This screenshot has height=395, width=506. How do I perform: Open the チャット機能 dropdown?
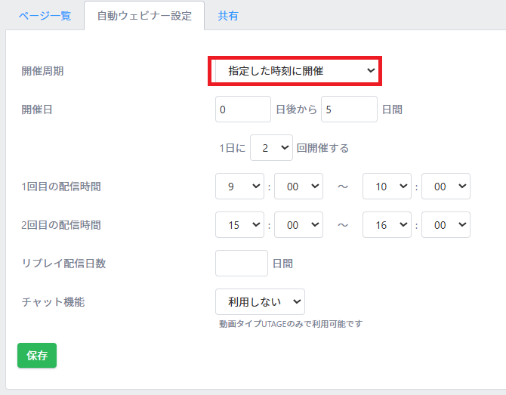[x=260, y=302]
